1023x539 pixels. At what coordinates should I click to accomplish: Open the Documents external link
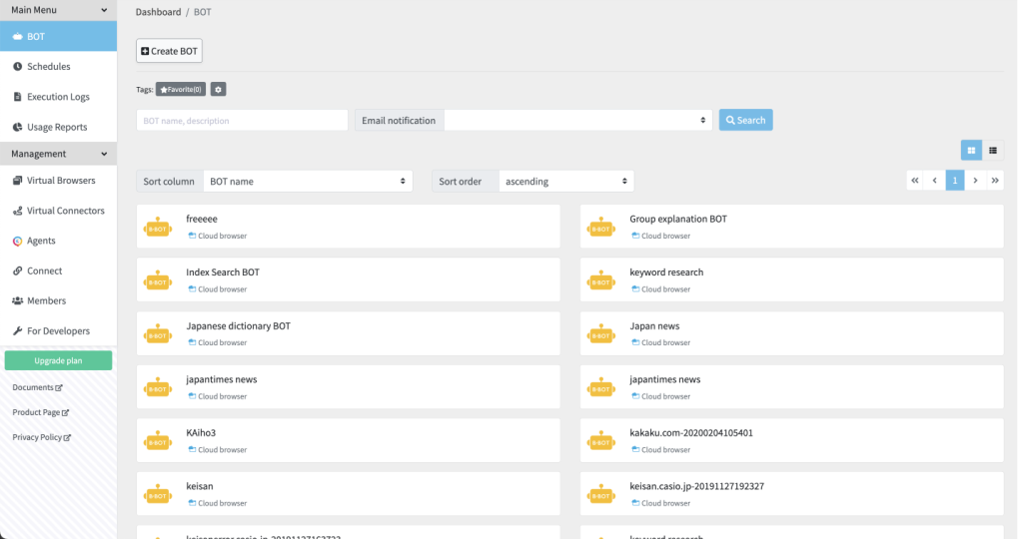(37, 387)
